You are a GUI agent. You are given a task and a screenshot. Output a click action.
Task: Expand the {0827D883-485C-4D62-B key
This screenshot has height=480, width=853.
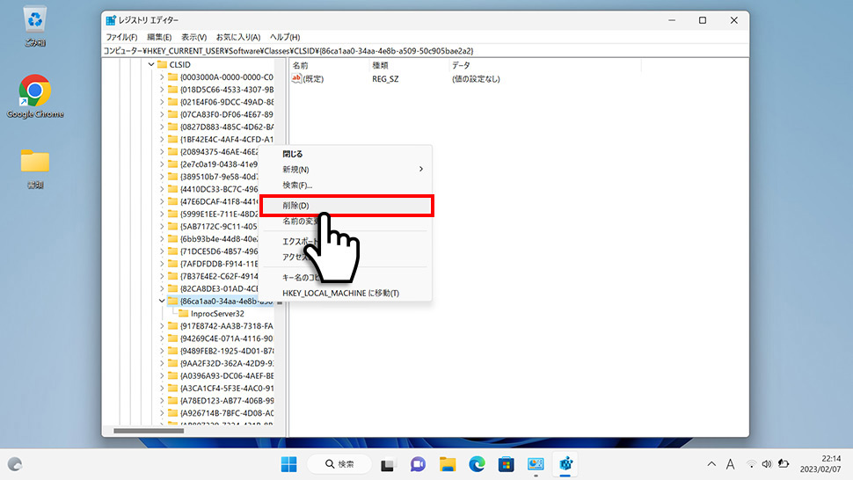click(x=162, y=127)
